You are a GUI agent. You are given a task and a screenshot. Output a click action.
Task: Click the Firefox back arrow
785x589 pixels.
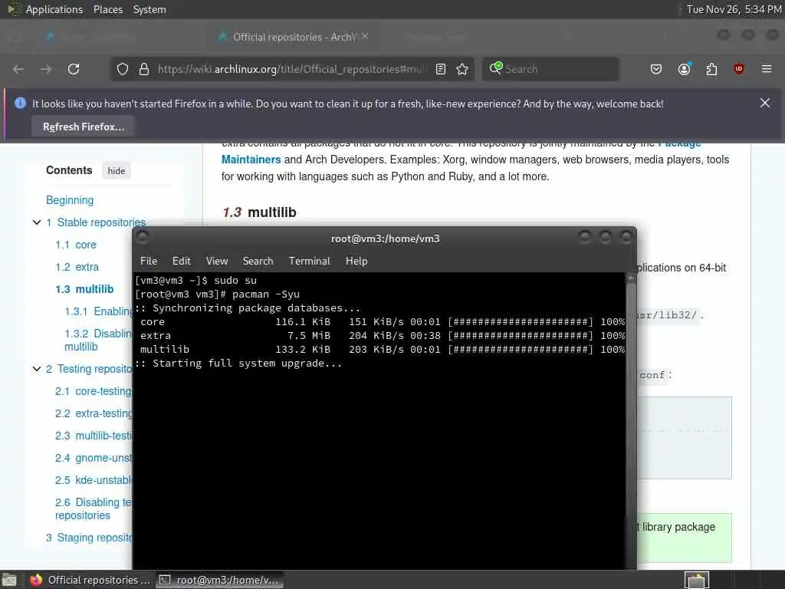point(18,69)
